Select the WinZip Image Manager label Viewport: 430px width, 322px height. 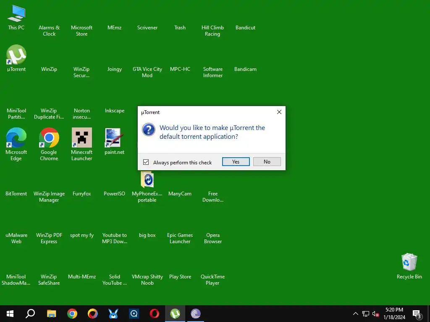[x=49, y=197]
